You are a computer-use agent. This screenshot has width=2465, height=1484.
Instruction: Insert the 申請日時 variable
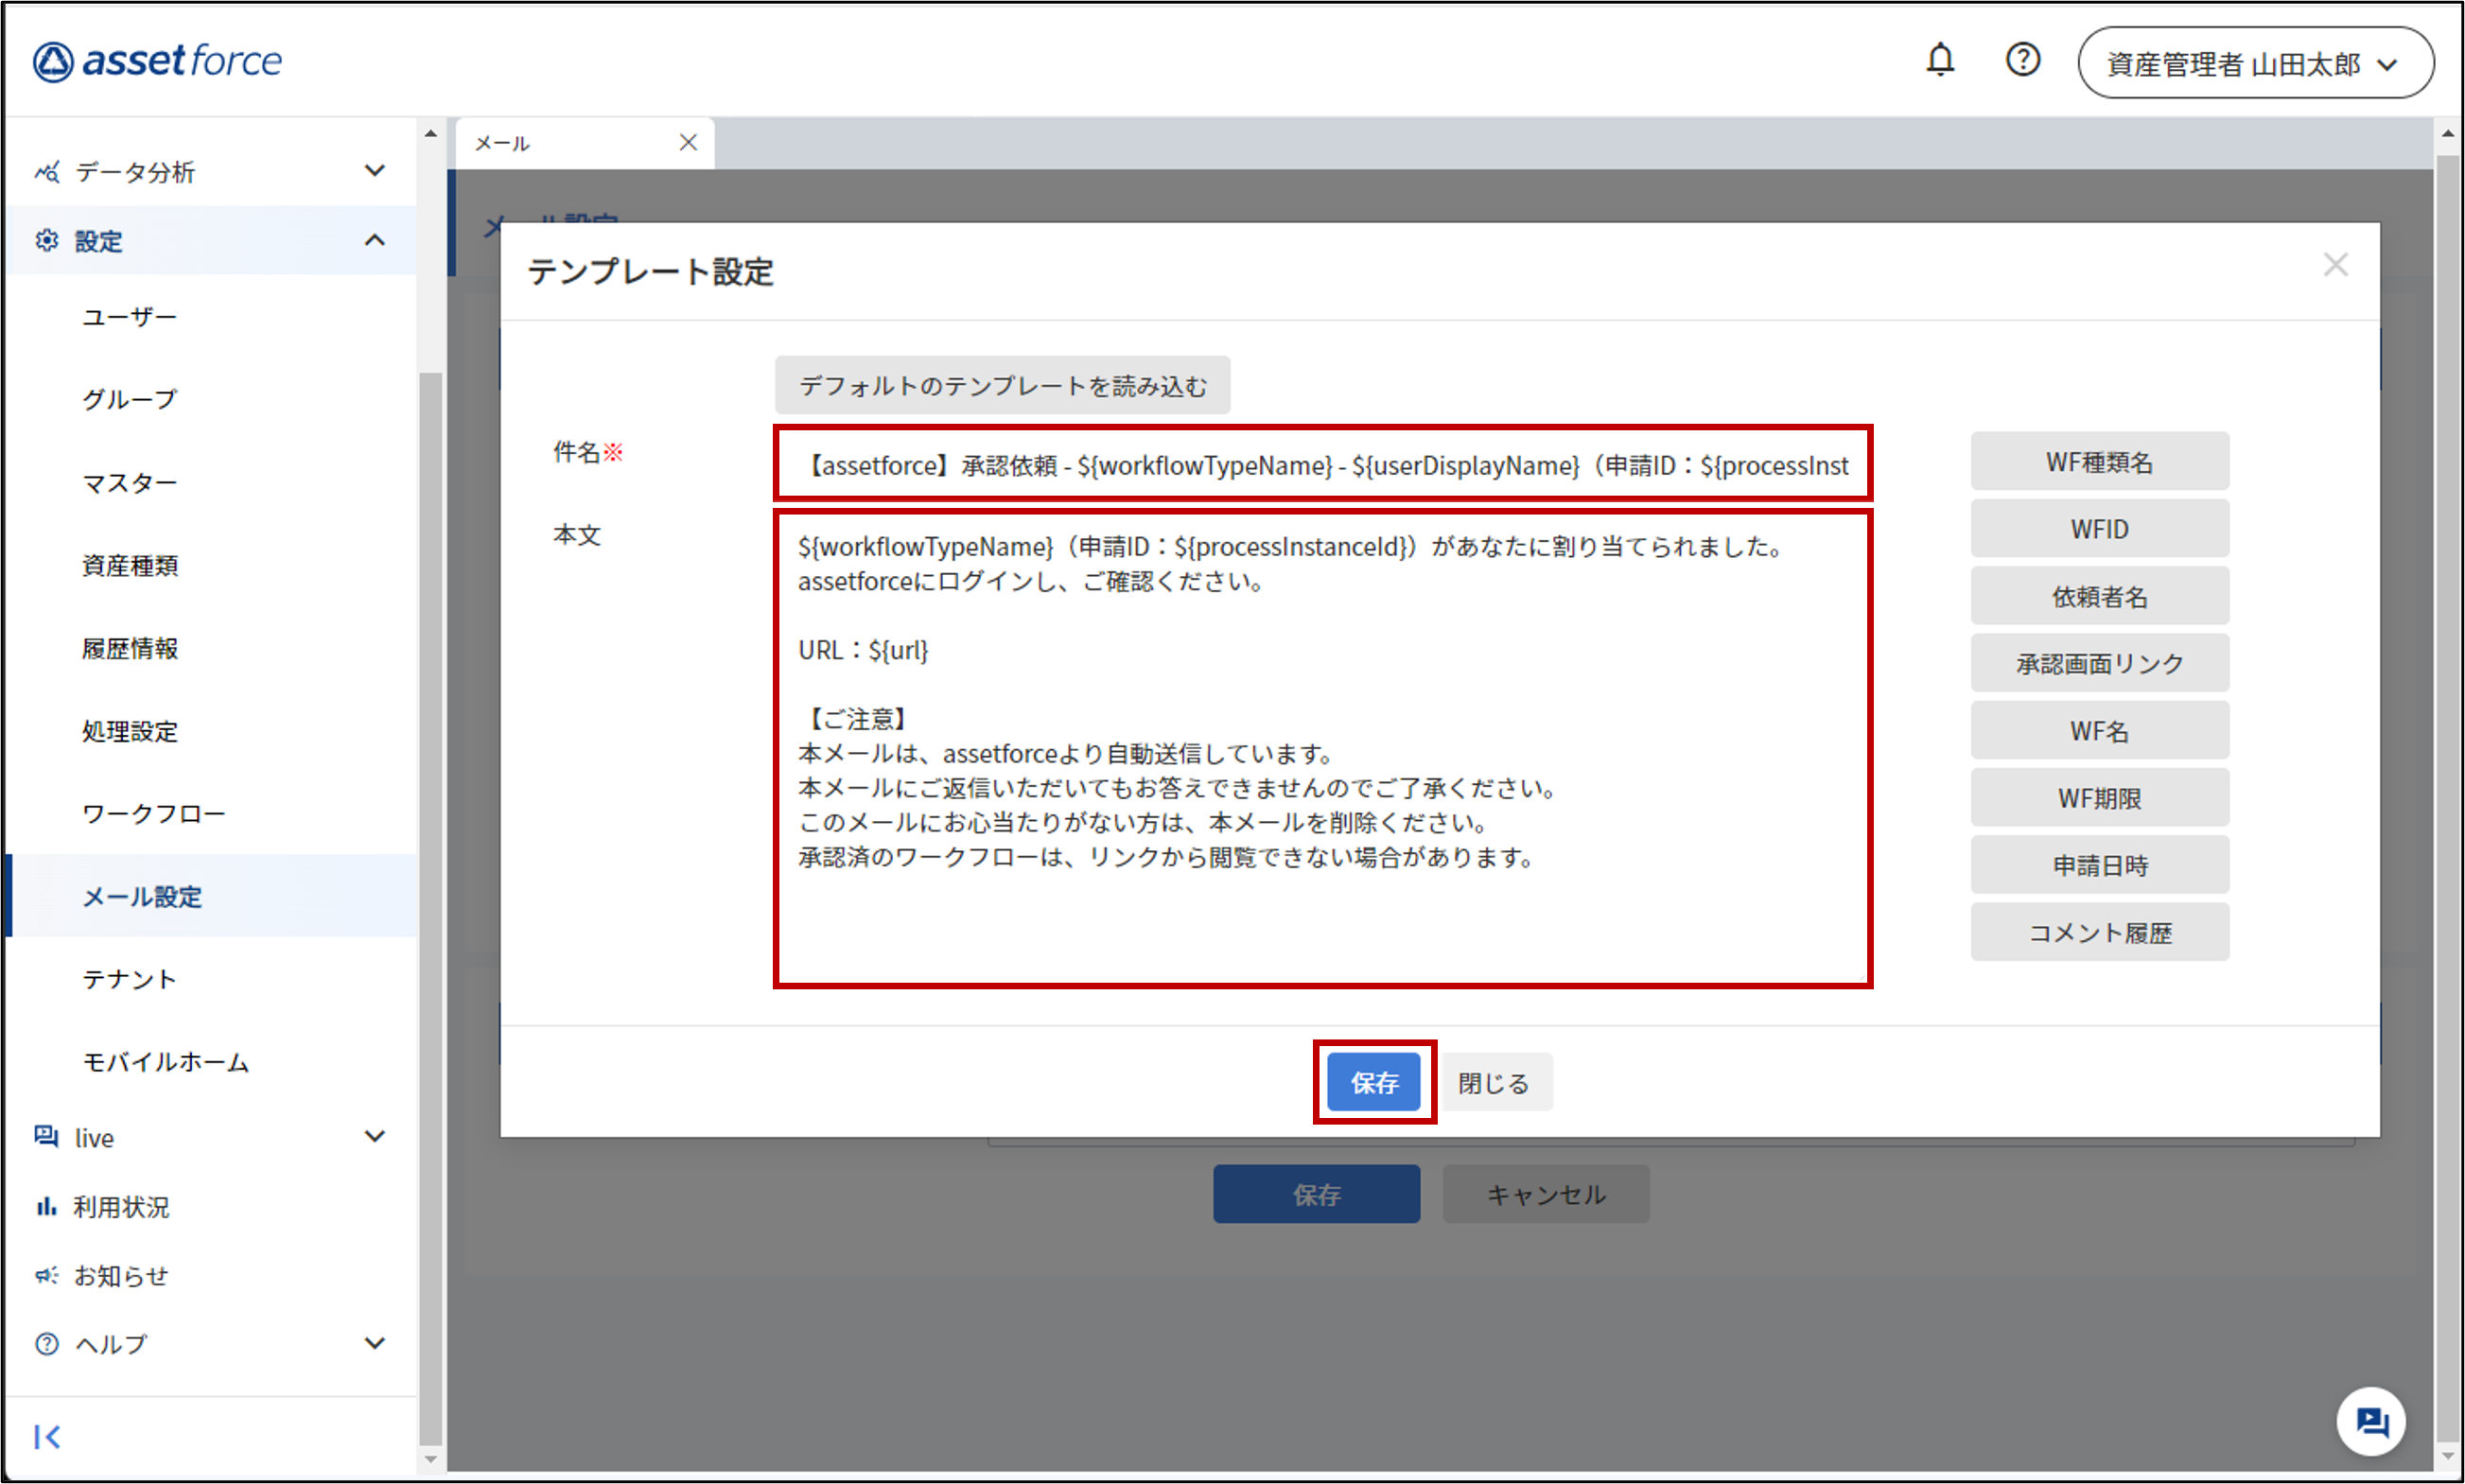tap(2099, 865)
